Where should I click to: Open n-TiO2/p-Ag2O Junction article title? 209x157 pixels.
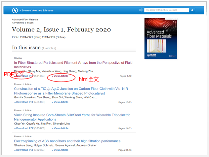[71, 91]
